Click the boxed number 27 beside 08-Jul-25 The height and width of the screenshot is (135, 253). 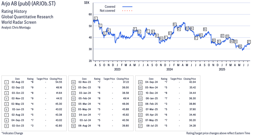[140, 126]
